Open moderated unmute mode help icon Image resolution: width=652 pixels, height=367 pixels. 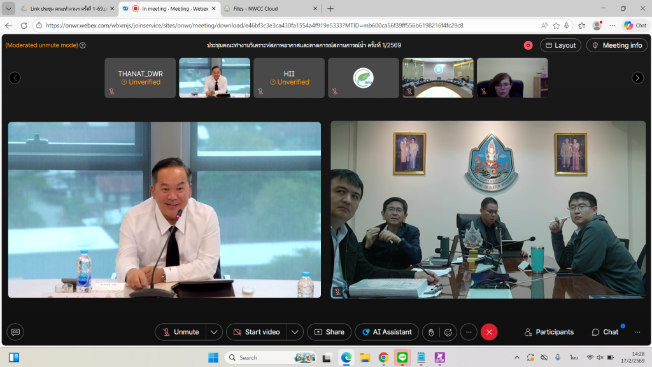pos(83,45)
